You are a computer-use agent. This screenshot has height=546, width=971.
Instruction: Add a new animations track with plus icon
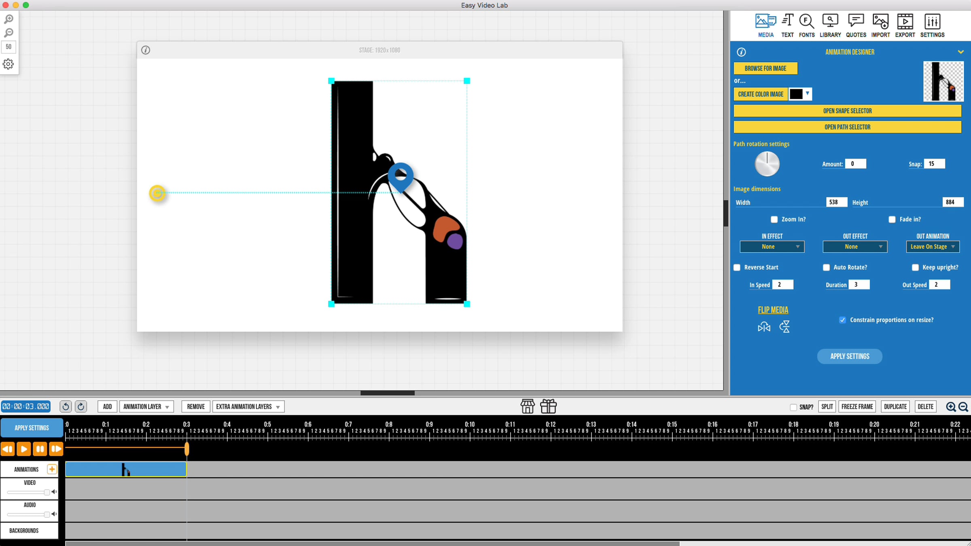point(52,469)
